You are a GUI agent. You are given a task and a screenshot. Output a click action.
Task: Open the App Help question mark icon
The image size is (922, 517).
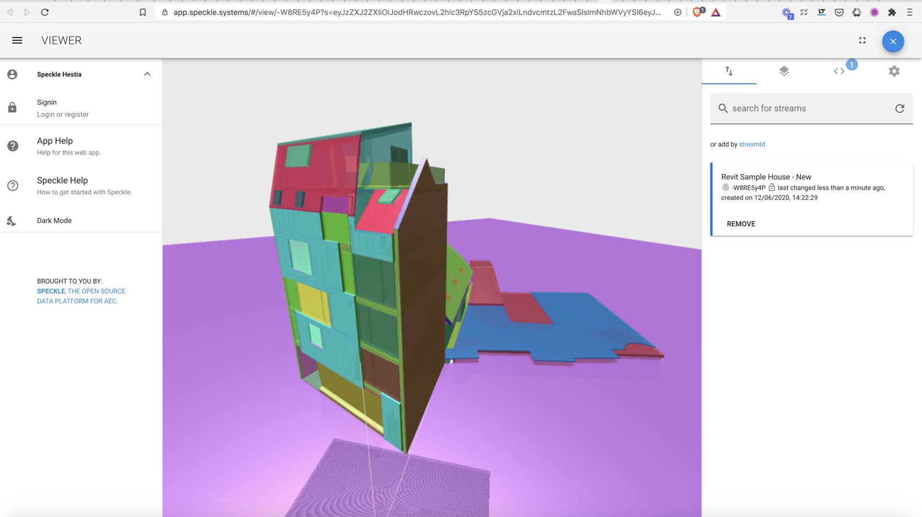coord(12,146)
